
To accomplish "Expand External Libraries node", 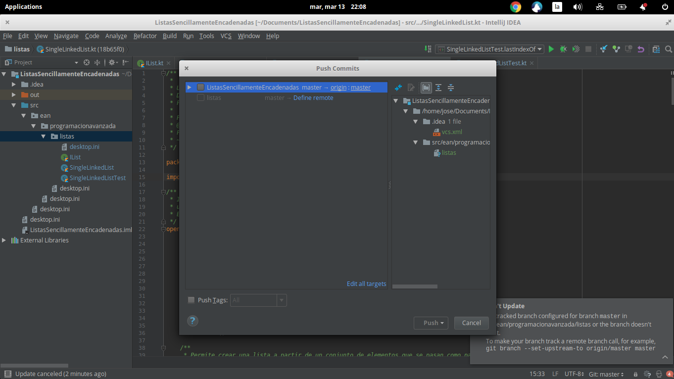I will (x=4, y=240).
